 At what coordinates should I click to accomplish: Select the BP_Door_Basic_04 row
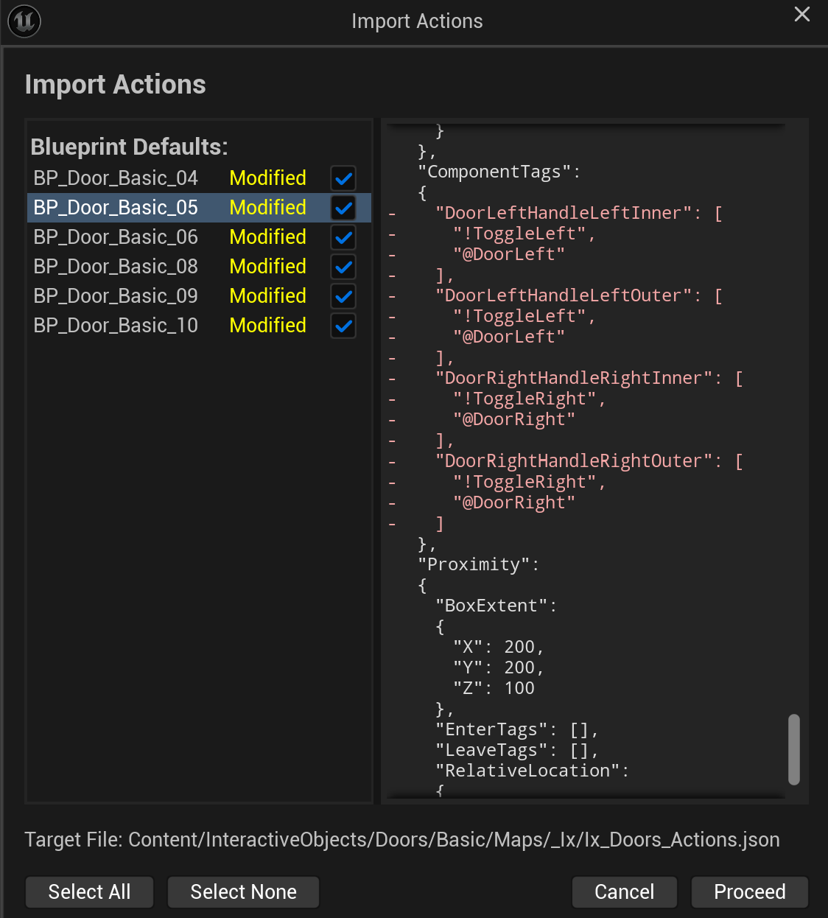click(x=199, y=178)
